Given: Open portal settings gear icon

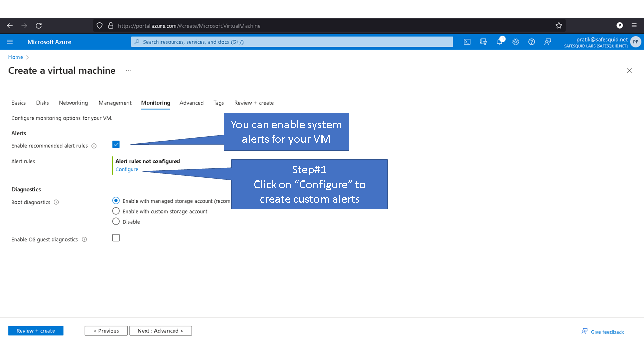Looking at the screenshot, I should click(x=516, y=42).
